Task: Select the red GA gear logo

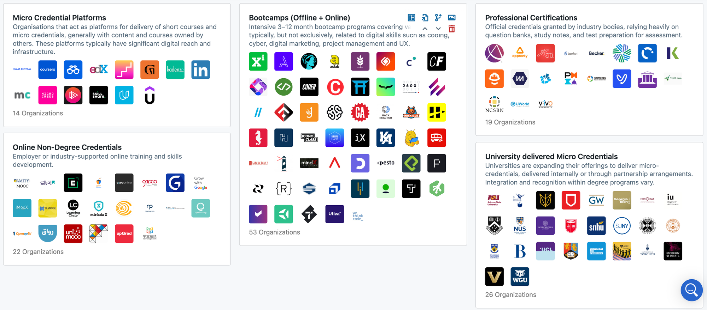Action: pos(360,113)
